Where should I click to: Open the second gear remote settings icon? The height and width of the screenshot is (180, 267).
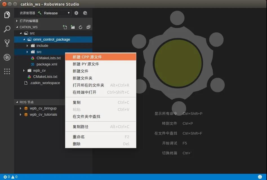click(85, 13)
